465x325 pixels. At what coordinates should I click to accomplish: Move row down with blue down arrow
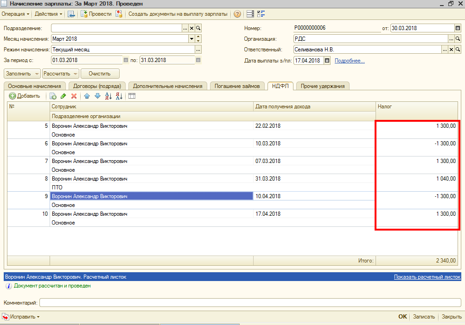pos(97,96)
